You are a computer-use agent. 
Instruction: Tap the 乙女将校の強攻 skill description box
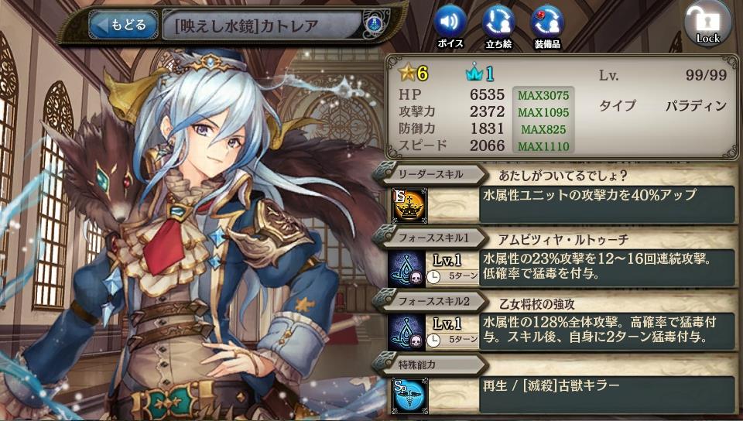(607, 331)
